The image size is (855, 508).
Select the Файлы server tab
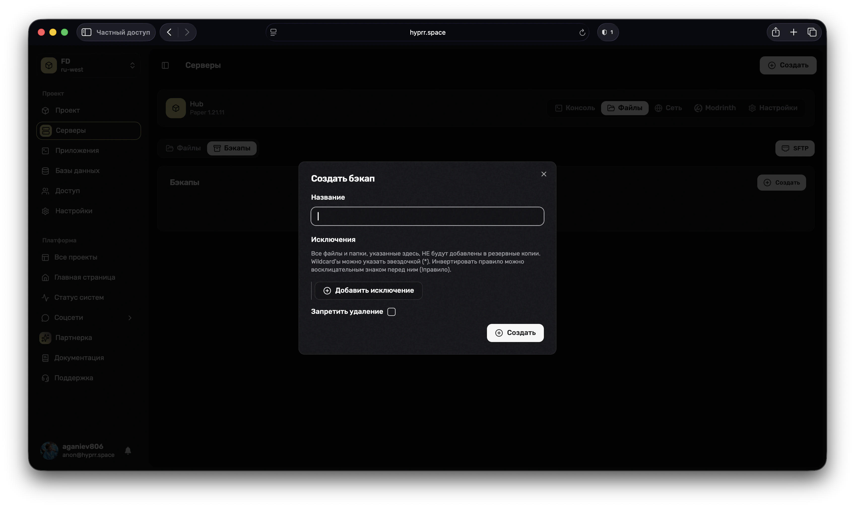[624, 108]
